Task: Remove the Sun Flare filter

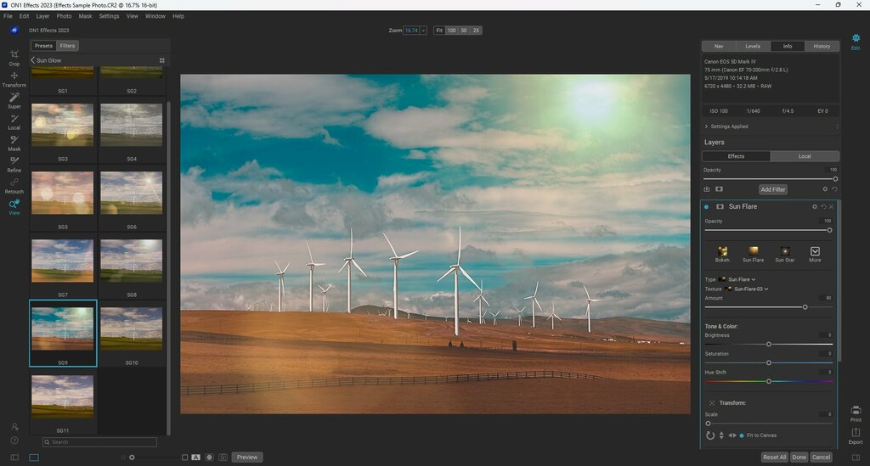Action: pos(831,206)
